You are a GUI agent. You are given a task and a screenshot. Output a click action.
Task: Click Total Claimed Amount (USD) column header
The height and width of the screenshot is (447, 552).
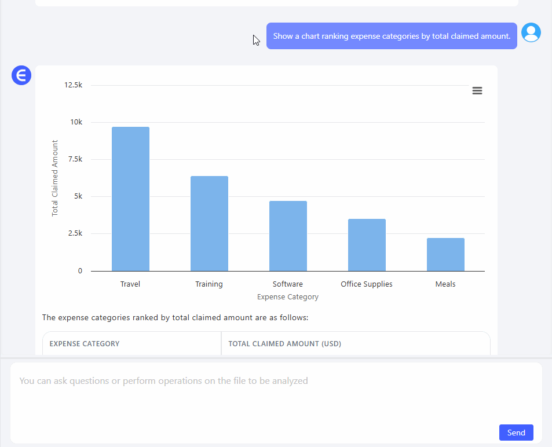pyautogui.click(x=284, y=344)
